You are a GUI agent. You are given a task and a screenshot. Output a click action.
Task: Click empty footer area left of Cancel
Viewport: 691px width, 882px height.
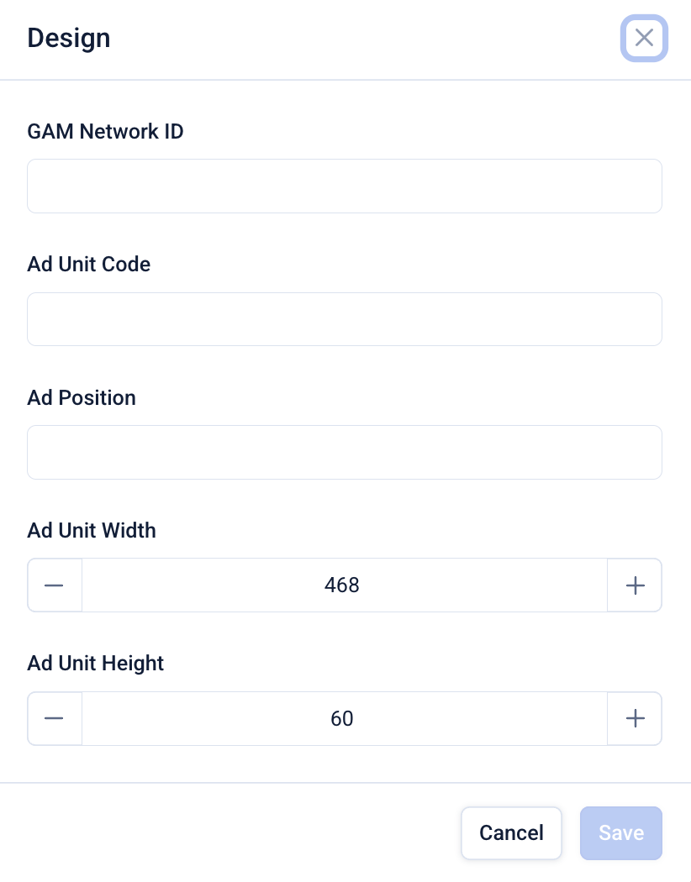tap(235, 833)
